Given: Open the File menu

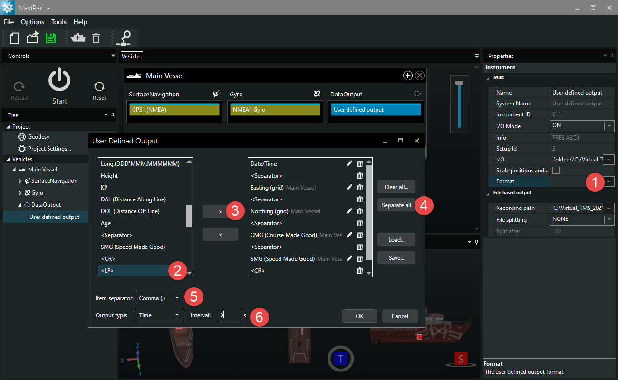Looking at the screenshot, I should (9, 22).
